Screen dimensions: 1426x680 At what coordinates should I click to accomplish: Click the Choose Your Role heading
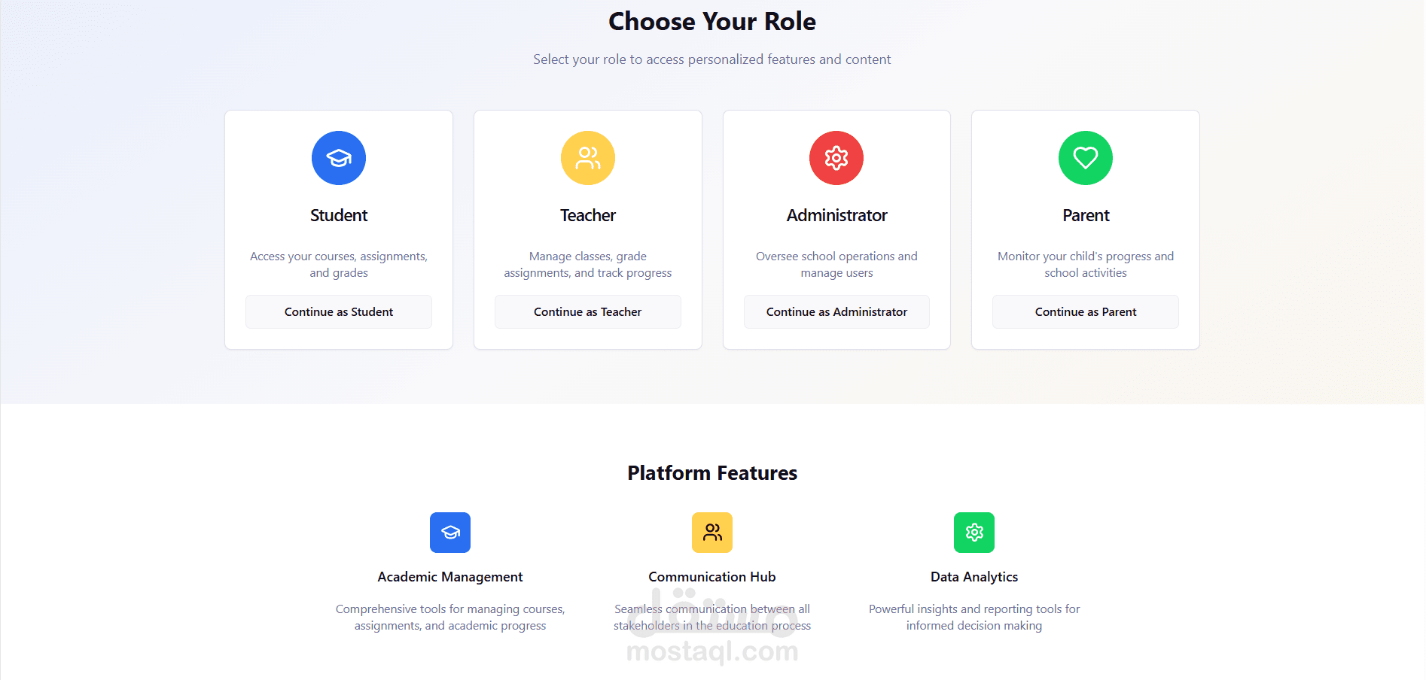click(712, 21)
